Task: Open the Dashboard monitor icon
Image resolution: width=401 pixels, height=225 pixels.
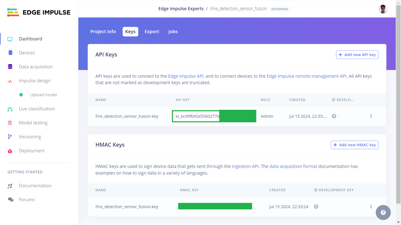Action: point(10,39)
